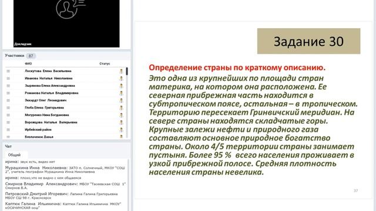Click the ФИО column header

(28, 64)
